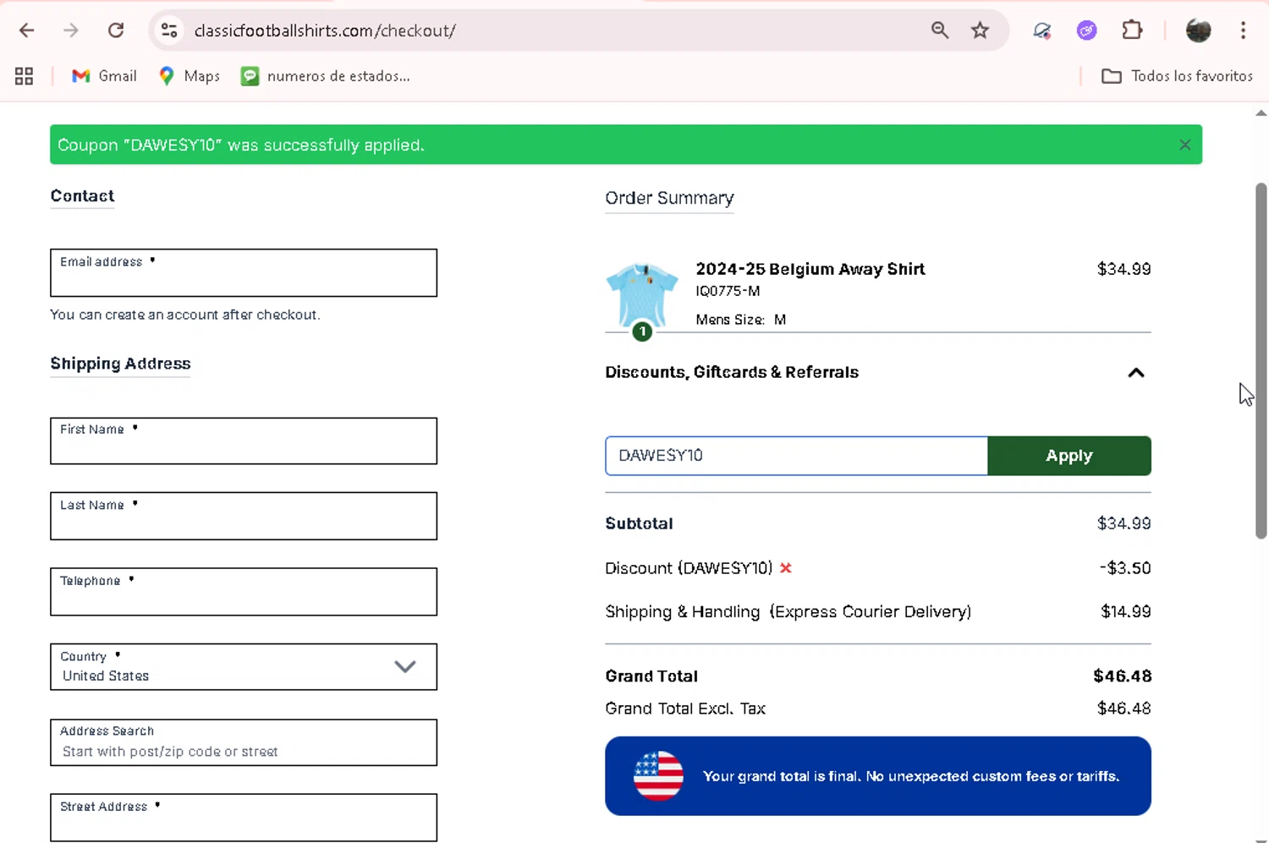
Task: Open the Country dropdown
Action: pyautogui.click(x=244, y=667)
